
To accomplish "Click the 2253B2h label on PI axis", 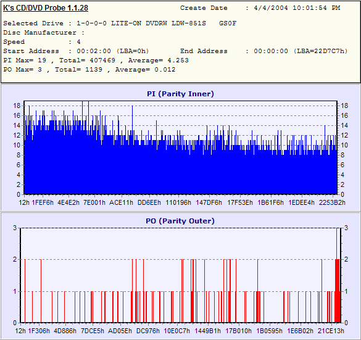I will tap(332, 202).
